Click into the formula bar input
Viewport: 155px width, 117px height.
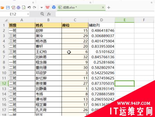tap(105, 14)
